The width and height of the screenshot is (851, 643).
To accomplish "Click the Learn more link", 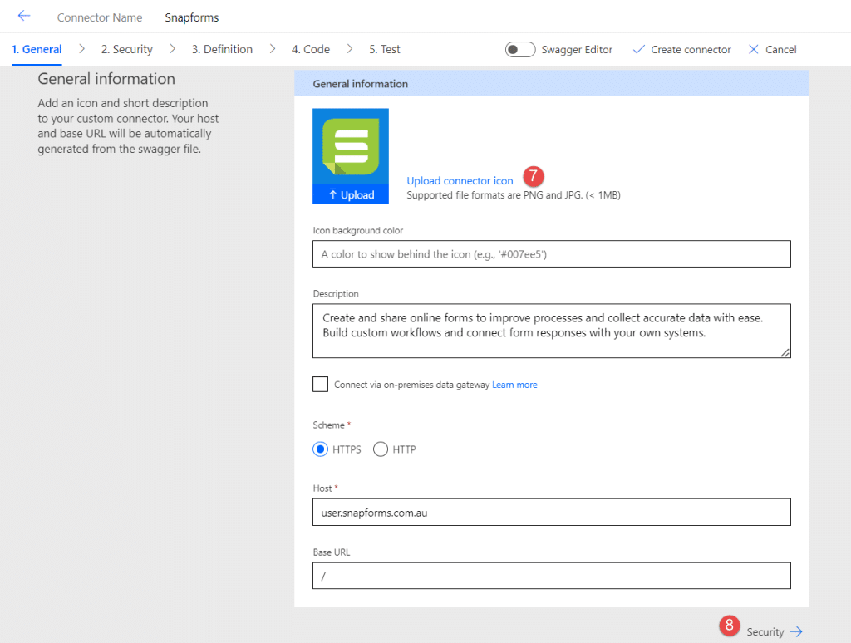I will click(514, 384).
